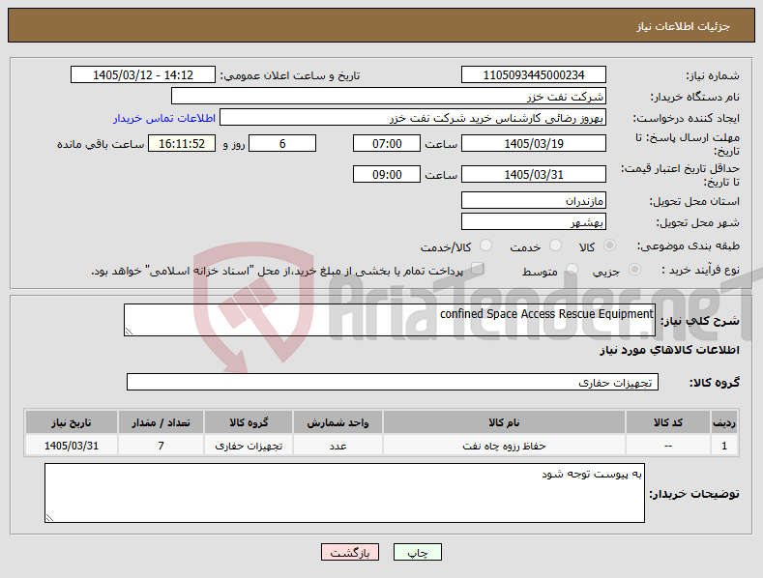
Task: Click the deadline hour field 07:00
Action: [387, 143]
